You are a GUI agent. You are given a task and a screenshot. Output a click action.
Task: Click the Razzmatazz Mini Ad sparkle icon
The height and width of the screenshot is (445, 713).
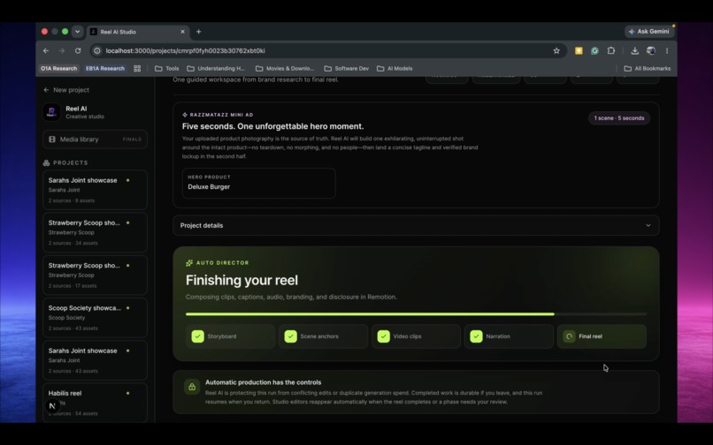pyautogui.click(x=185, y=115)
